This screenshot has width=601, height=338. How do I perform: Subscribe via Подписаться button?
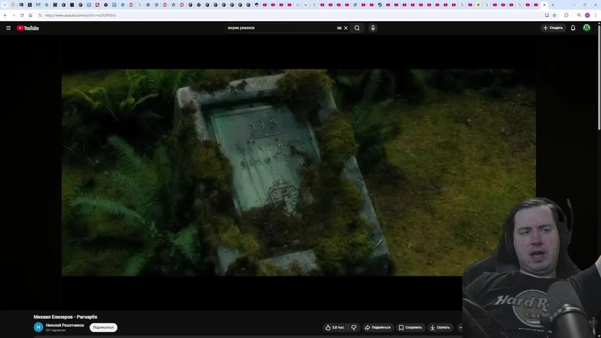[x=103, y=327]
